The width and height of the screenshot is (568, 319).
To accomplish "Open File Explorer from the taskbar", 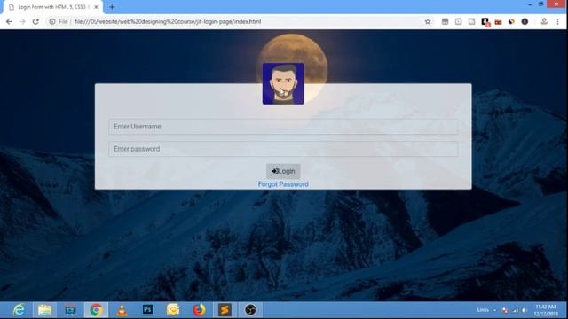I will 44,310.
